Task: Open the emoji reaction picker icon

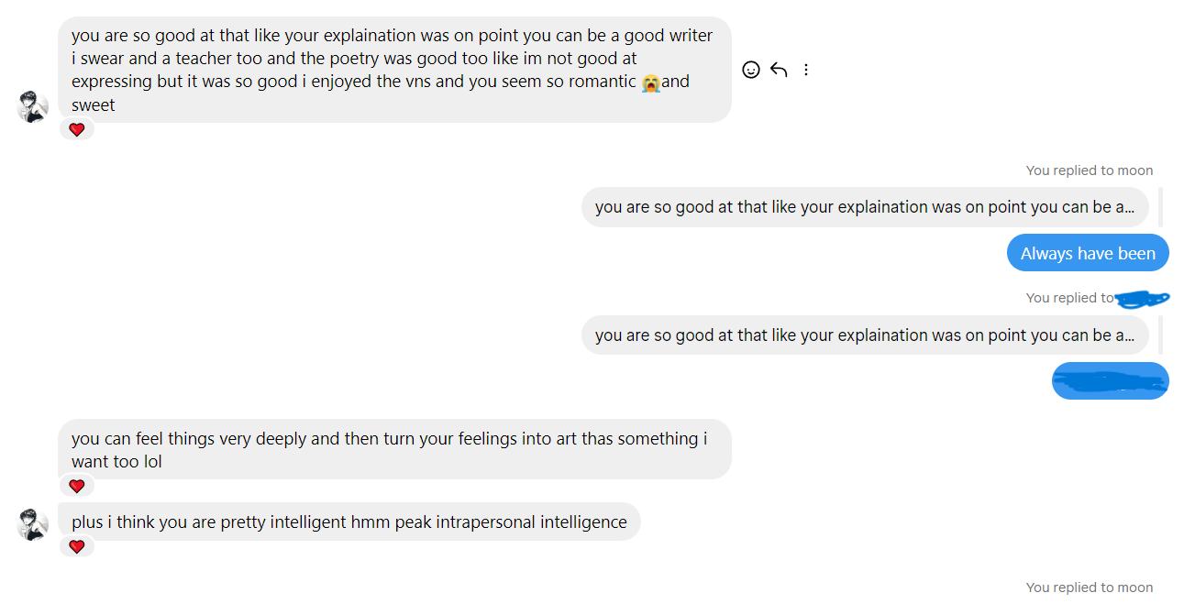Action: pyautogui.click(x=751, y=70)
